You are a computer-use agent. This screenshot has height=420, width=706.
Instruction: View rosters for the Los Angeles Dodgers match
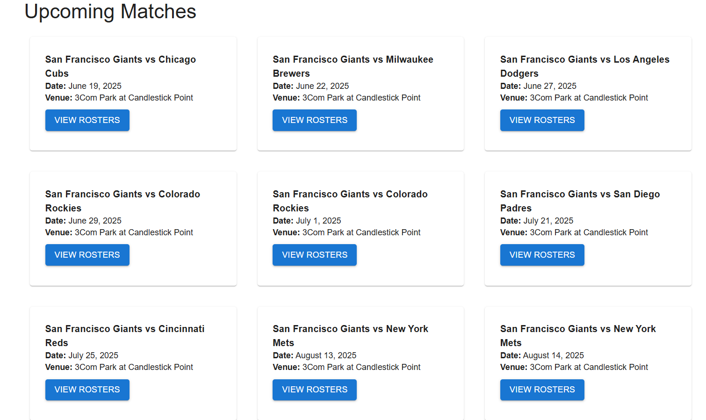click(542, 120)
